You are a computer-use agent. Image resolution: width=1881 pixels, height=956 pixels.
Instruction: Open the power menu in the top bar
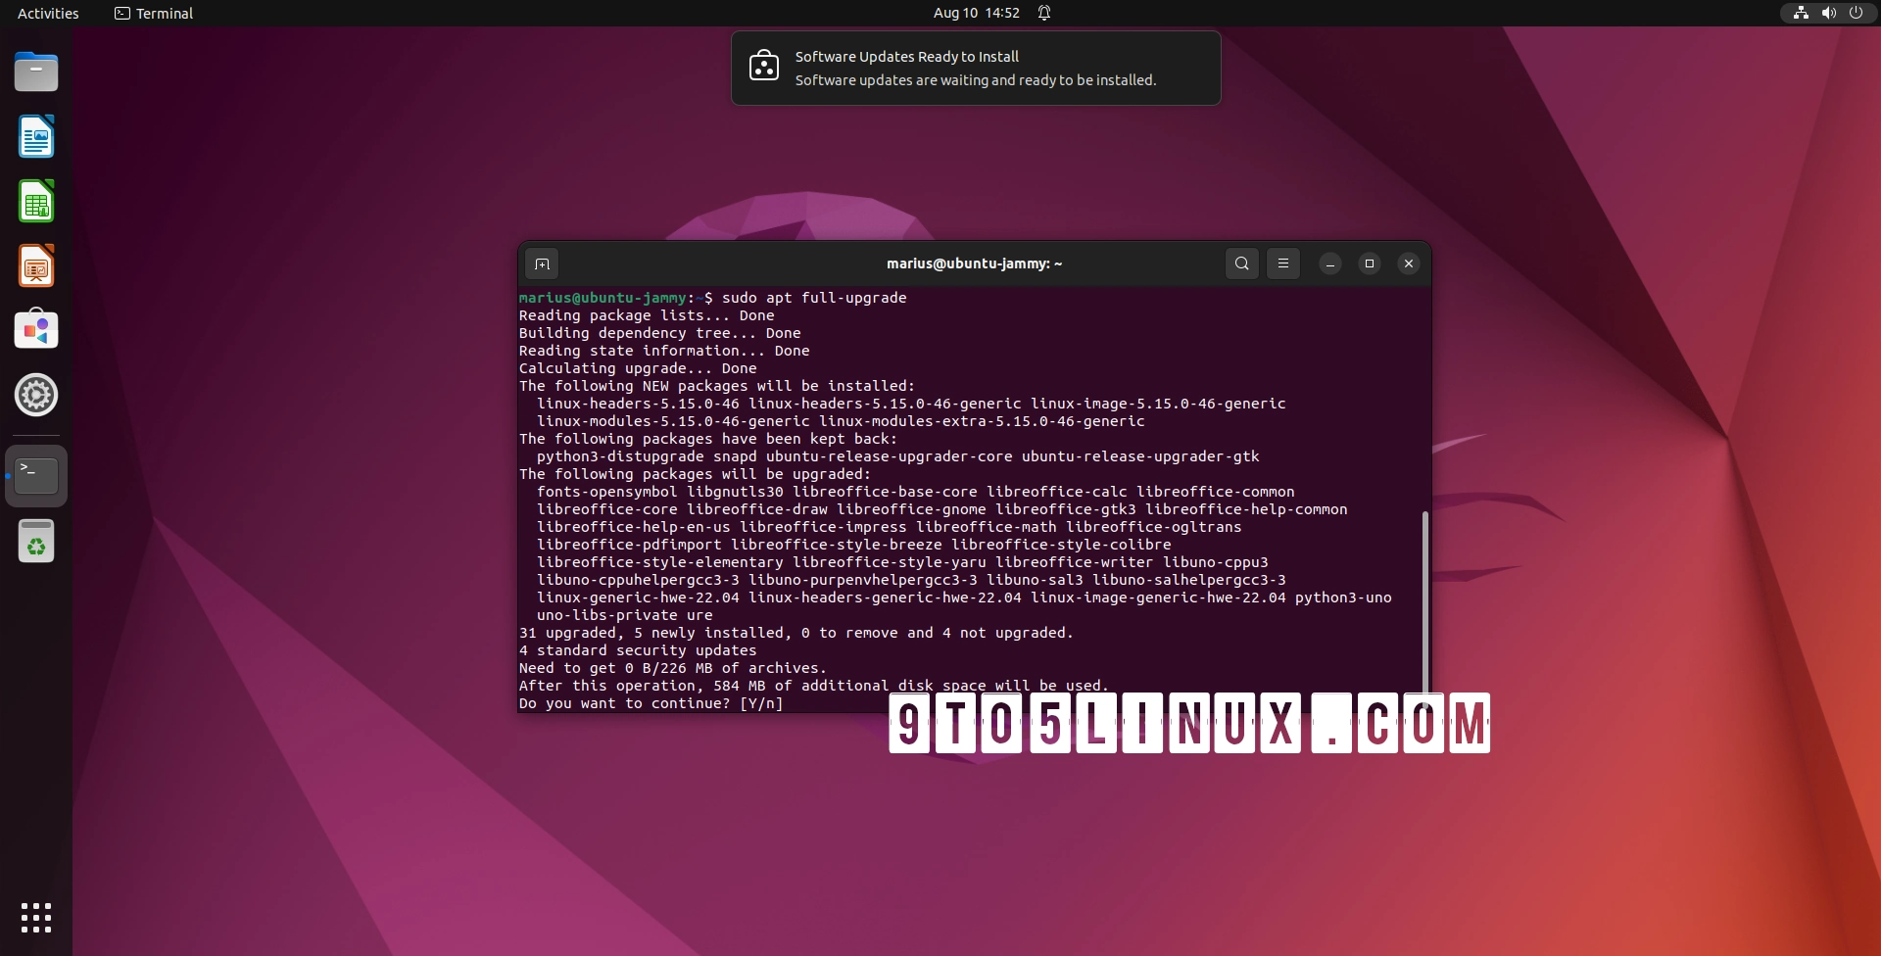(x=1857, y=13)
